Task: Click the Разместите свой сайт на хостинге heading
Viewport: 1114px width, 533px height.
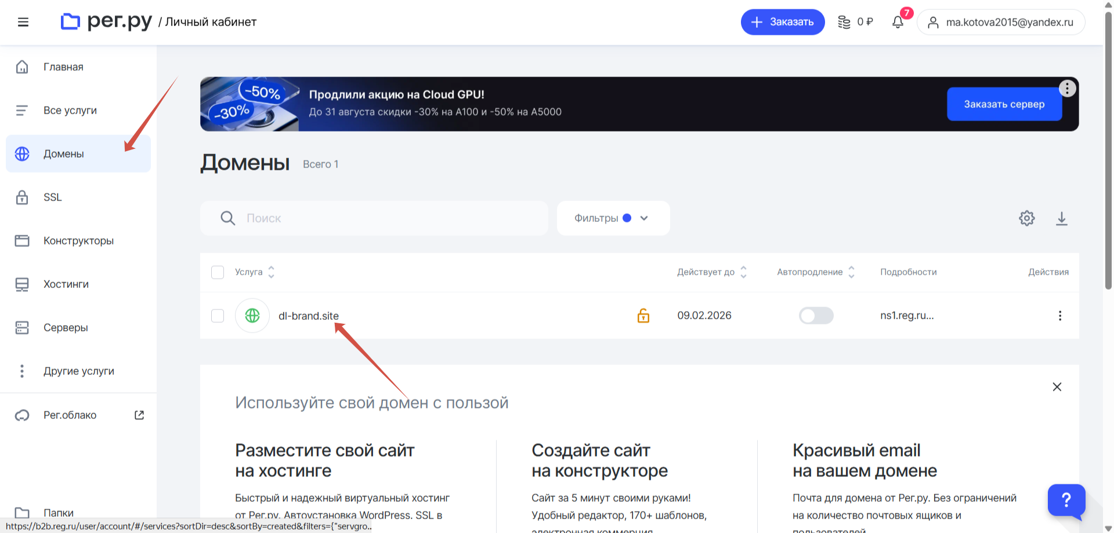Action: click(325, 461)
